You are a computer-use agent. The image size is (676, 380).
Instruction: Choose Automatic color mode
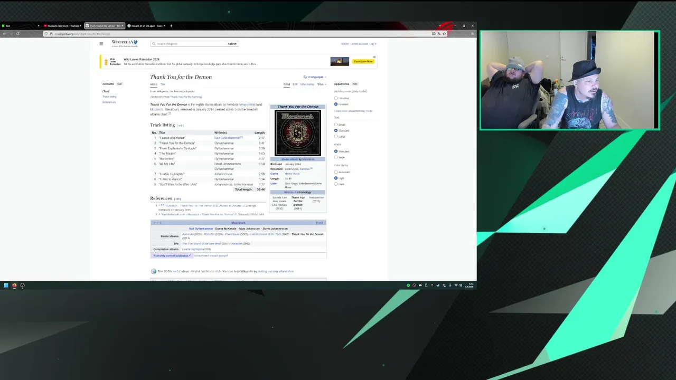pos(336,172)
